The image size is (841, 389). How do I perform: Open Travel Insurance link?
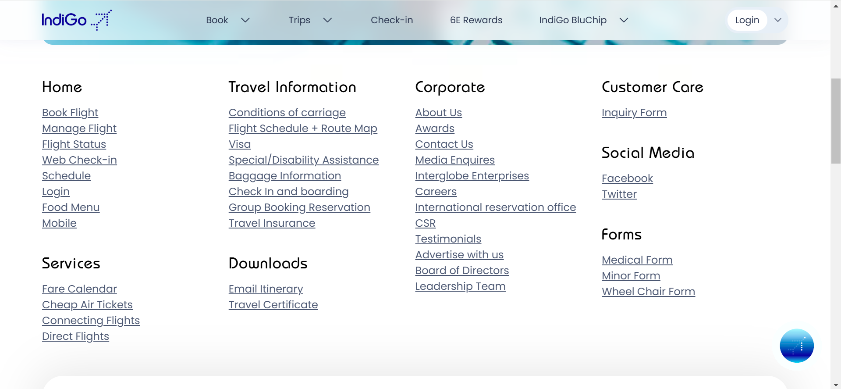(272, 223)
